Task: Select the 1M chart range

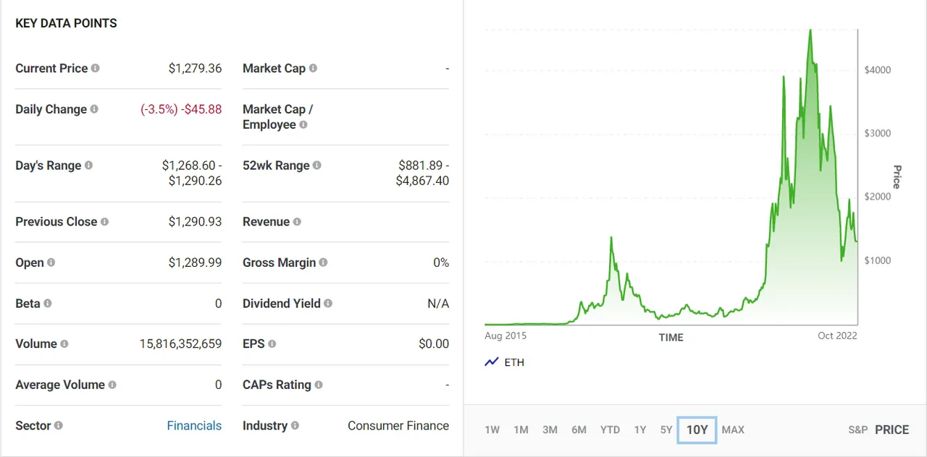Action: tap(521, 430)
